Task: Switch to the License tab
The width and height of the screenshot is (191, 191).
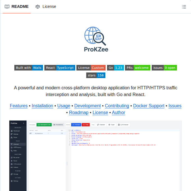Action: coord(46,6)
